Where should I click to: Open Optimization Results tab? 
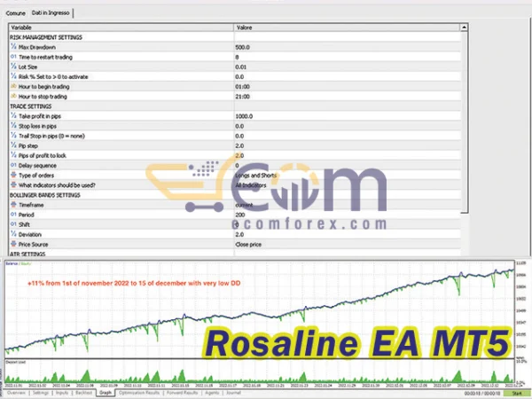point(139,393)
